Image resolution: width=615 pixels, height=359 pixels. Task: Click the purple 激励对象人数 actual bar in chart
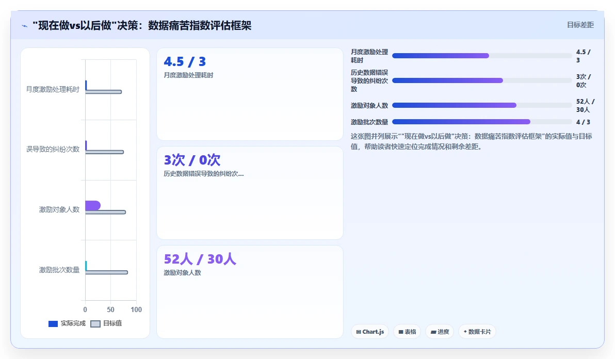pos(93,205)
